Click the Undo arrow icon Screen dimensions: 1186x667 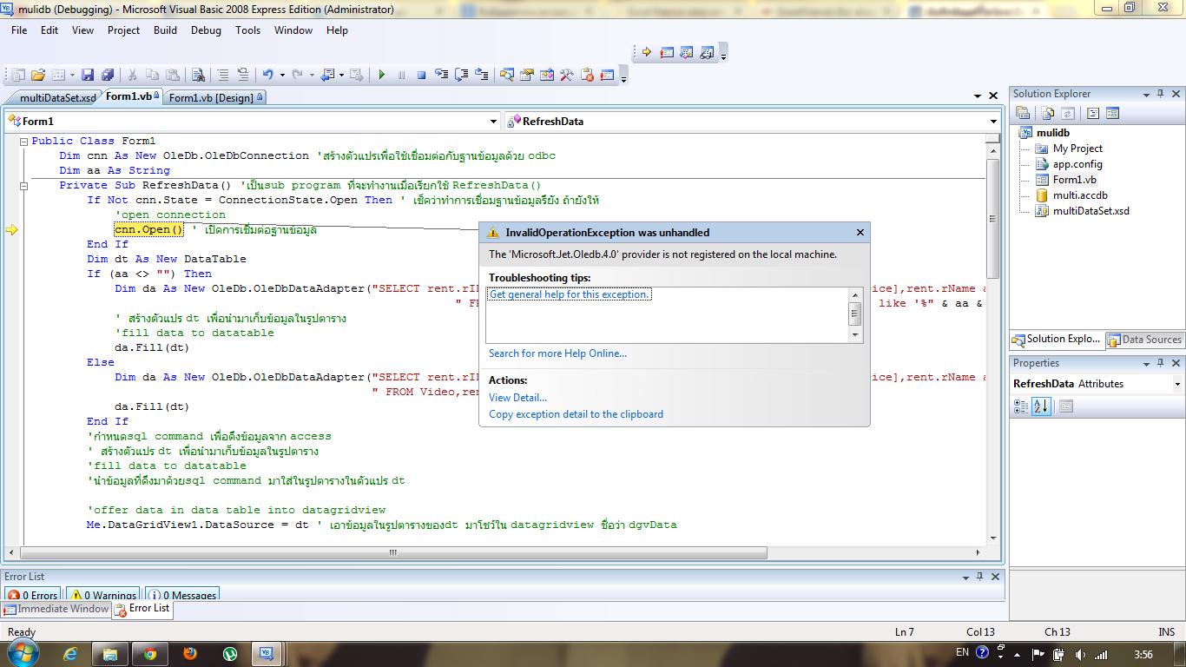tap(268, 76)
